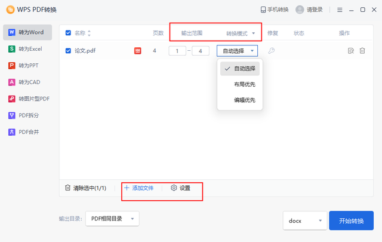Click the PDF file type icon for 论文.pdf

[x=138, y=51]
